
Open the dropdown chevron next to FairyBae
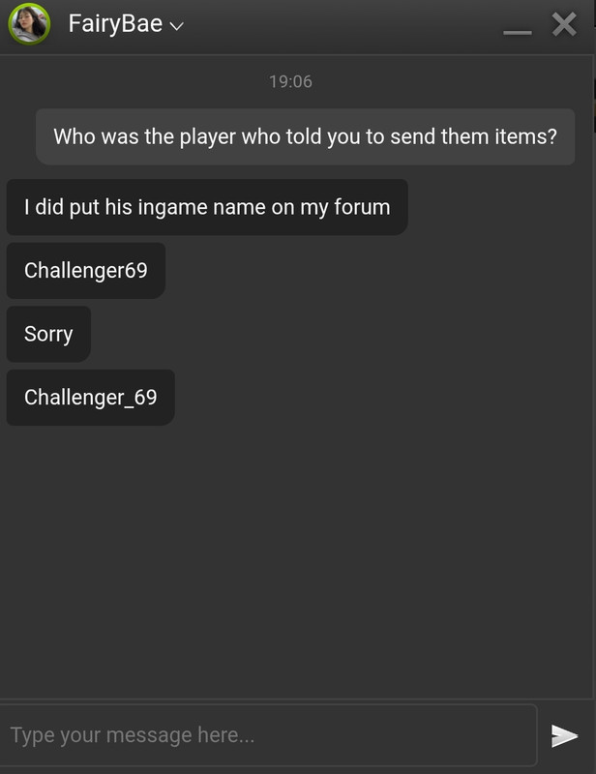(x=177, y=26)
